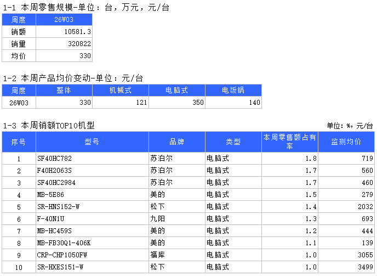Select the 机械式 average price cell 121

coord(121,103)
